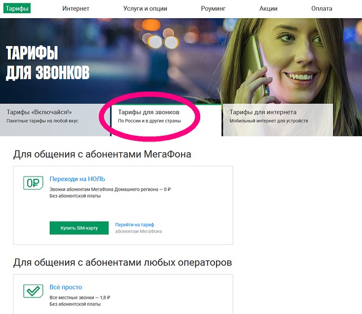
Task: Click the Купить SIM-карту button
Action: 79,228
